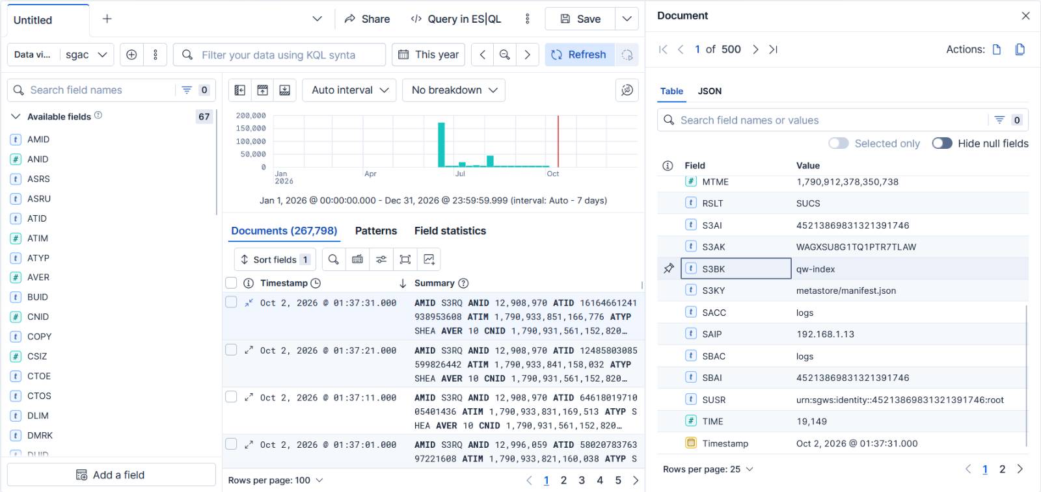
Task: Toggle the Selected only switch
Action: (x=838, y=143)
